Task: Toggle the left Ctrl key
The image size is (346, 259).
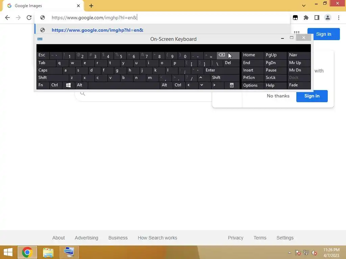Action: [x=56, y=85]
